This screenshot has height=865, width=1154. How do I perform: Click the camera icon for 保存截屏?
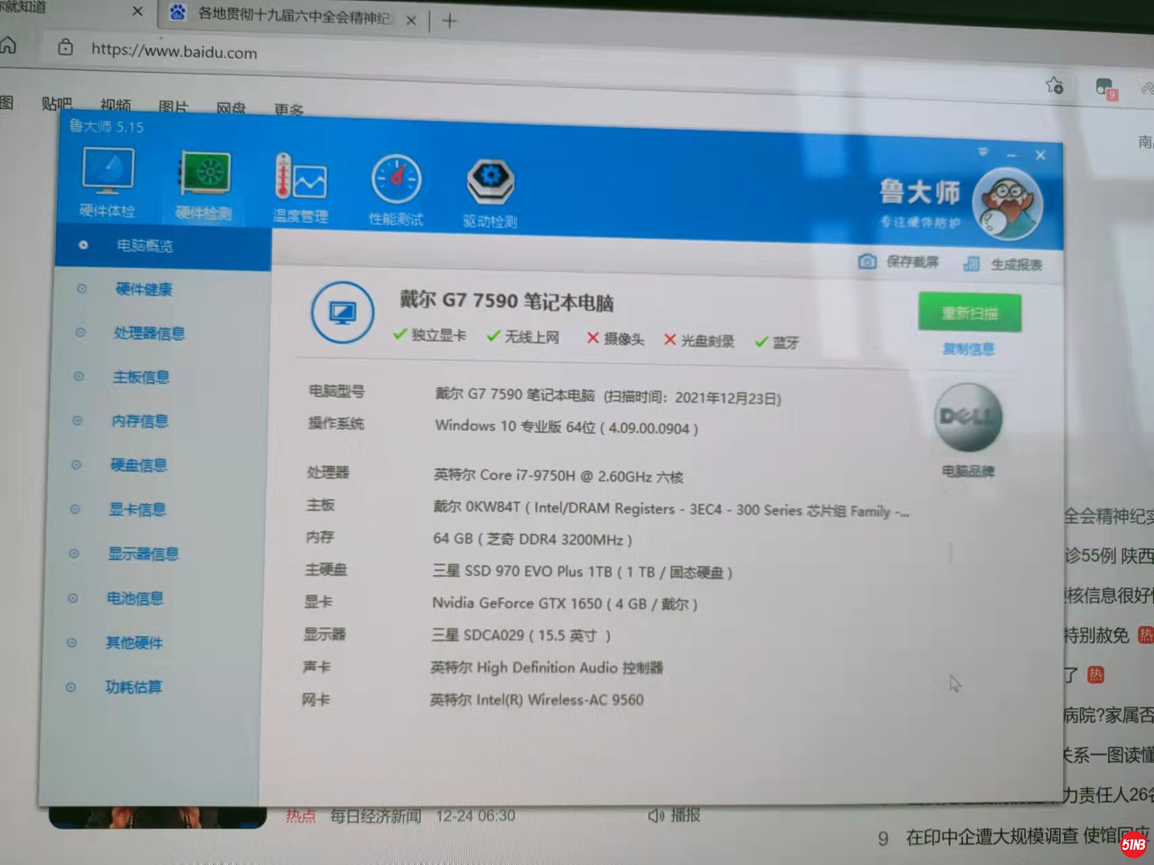[867, 261]
